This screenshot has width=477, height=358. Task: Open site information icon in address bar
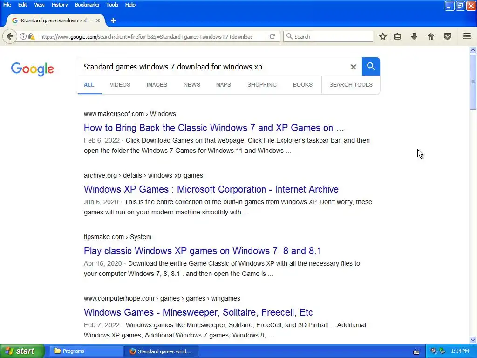(23, 36)
